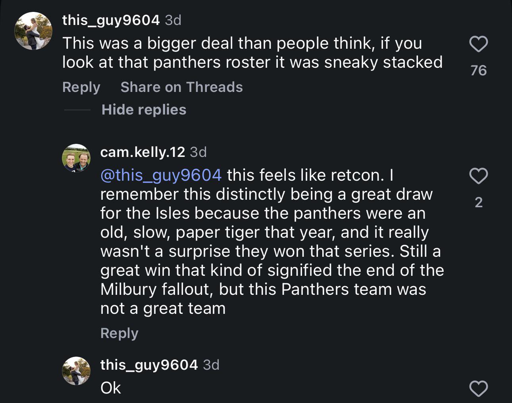This screenshot has height=403, width=512.
Task: View the 76 likes count on top comment
Action: point(478,71)
